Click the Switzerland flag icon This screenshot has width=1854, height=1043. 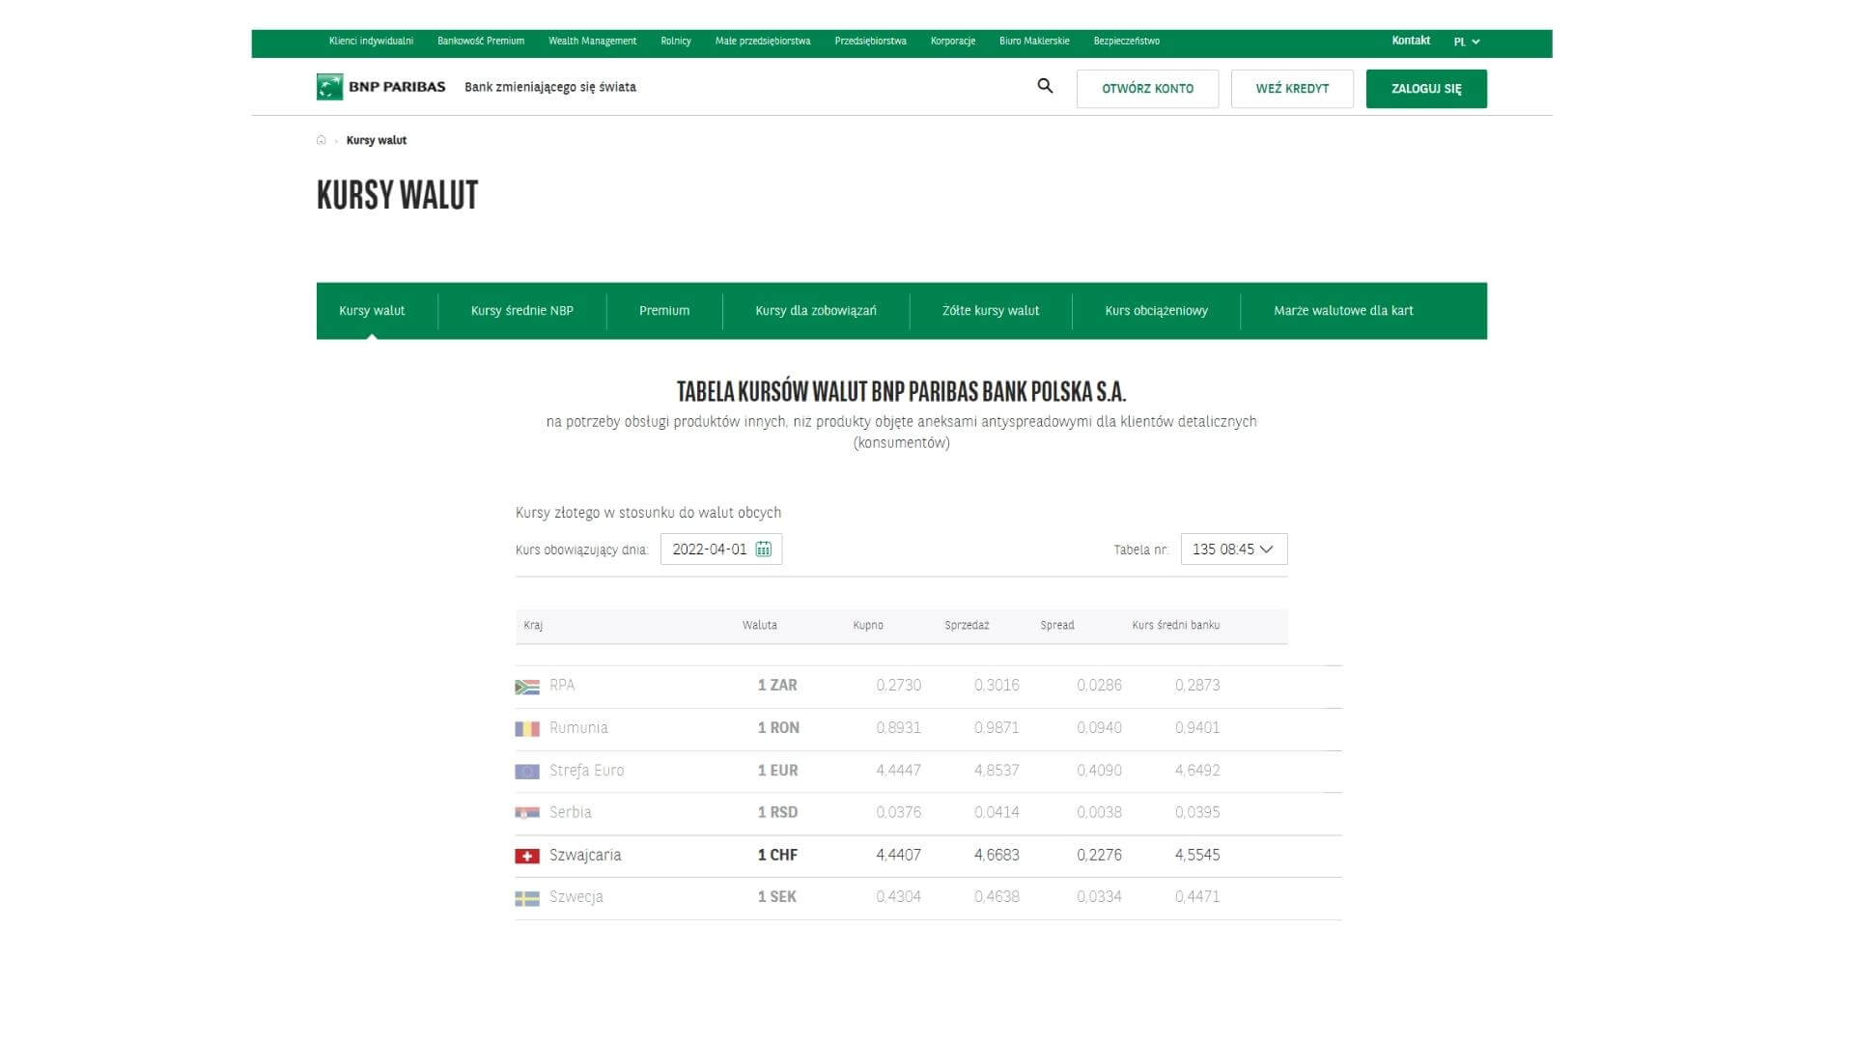point(527,856)
